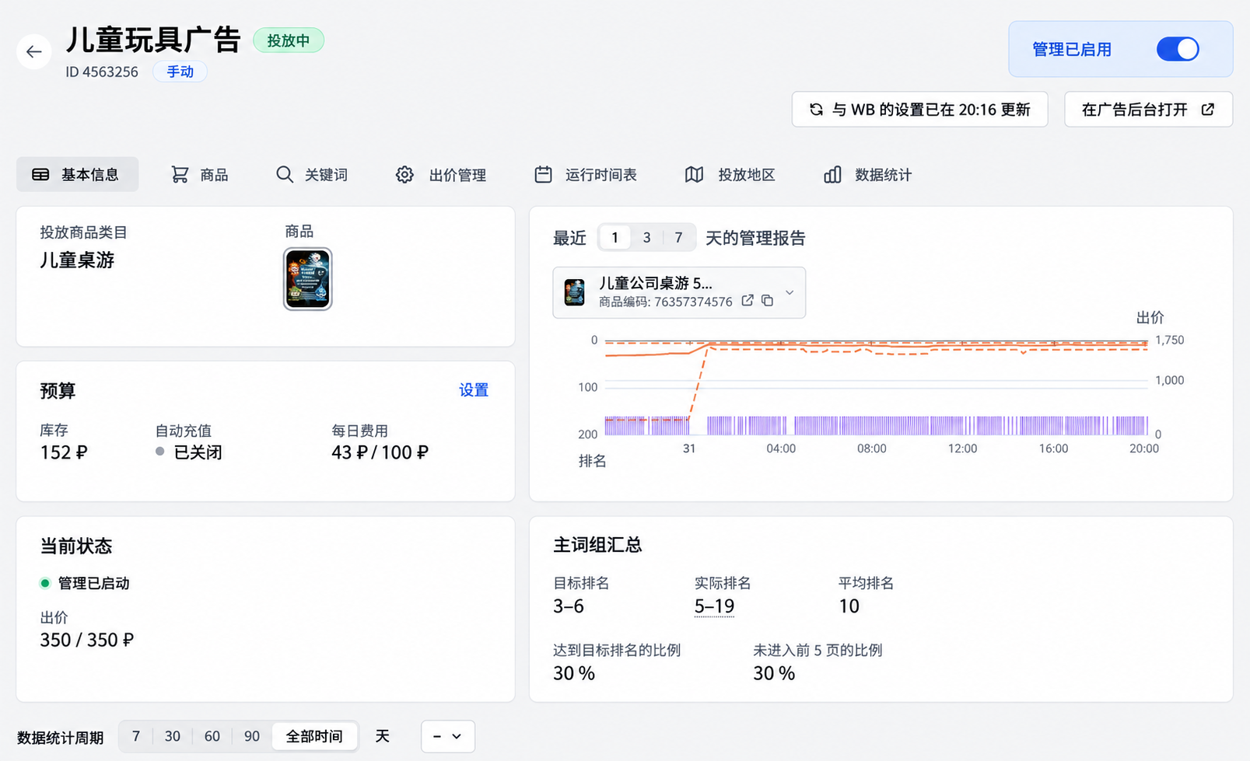Click the 设置 link in the 预算 card

tap(474, 390)
